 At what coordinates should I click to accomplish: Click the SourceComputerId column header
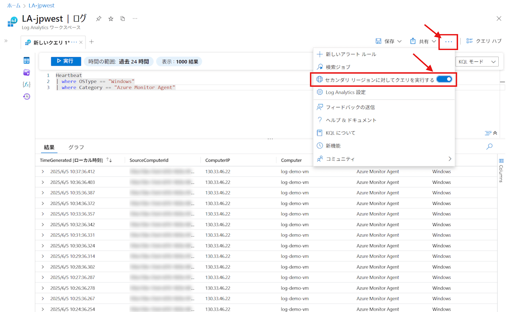click(149, 160)
